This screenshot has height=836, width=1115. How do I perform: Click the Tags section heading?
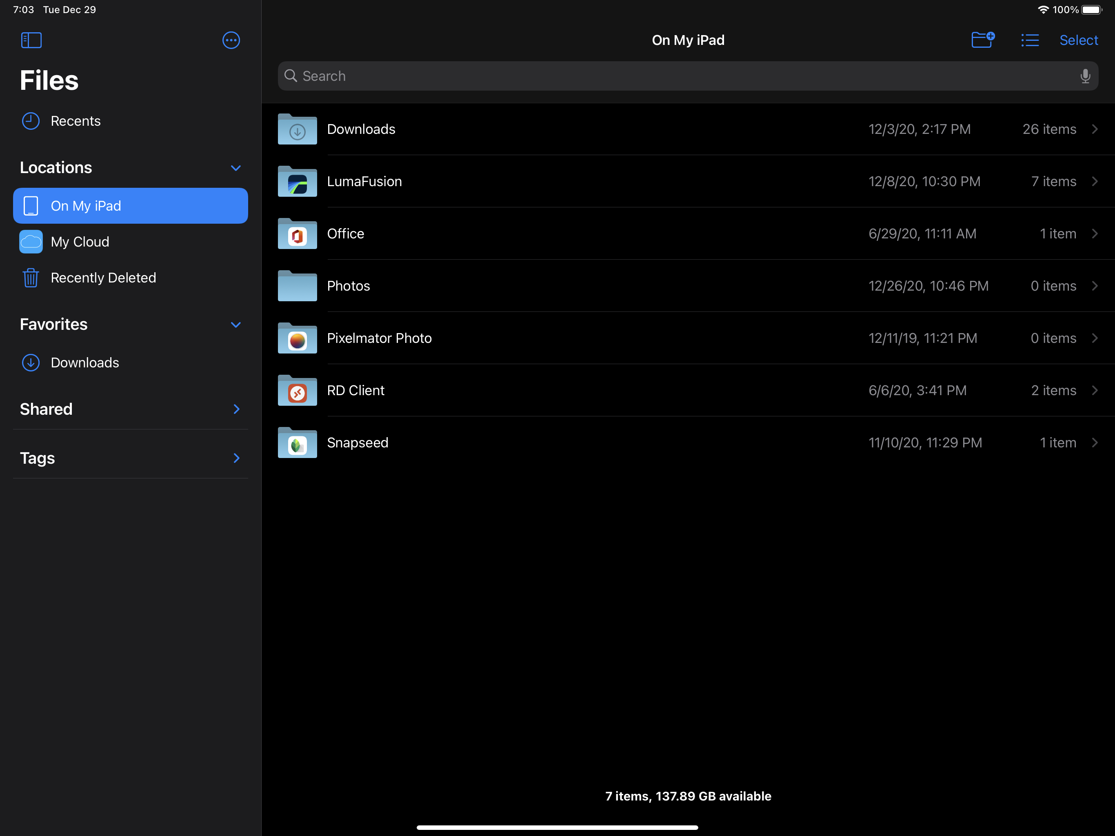click(37, 458)
